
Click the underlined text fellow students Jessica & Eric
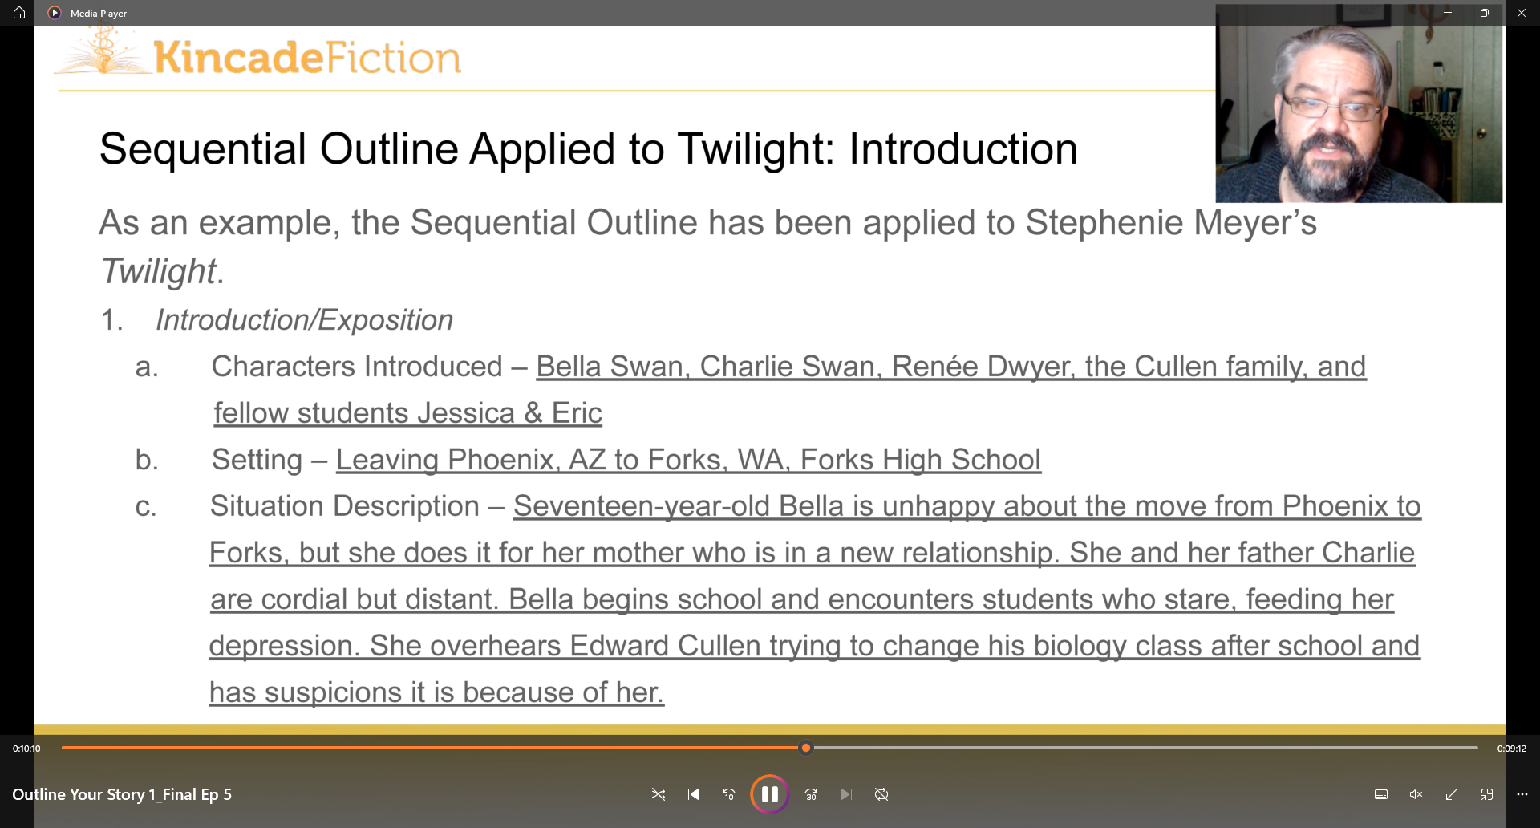(x=407, y=413)
